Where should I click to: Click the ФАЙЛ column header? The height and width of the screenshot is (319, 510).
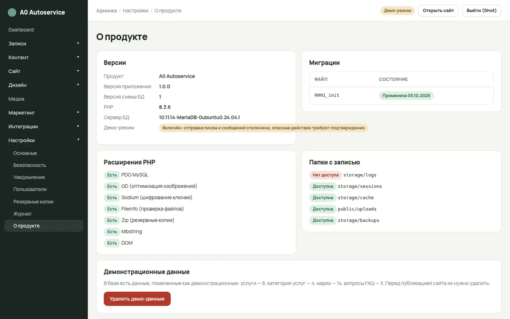pyautogui.click(x=321, y=79)
